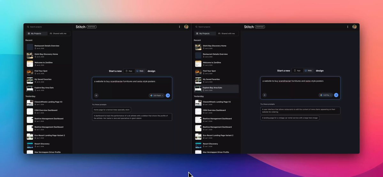
Task: Open CRM Overview Dashboard in left window
Action: (48, 111)
